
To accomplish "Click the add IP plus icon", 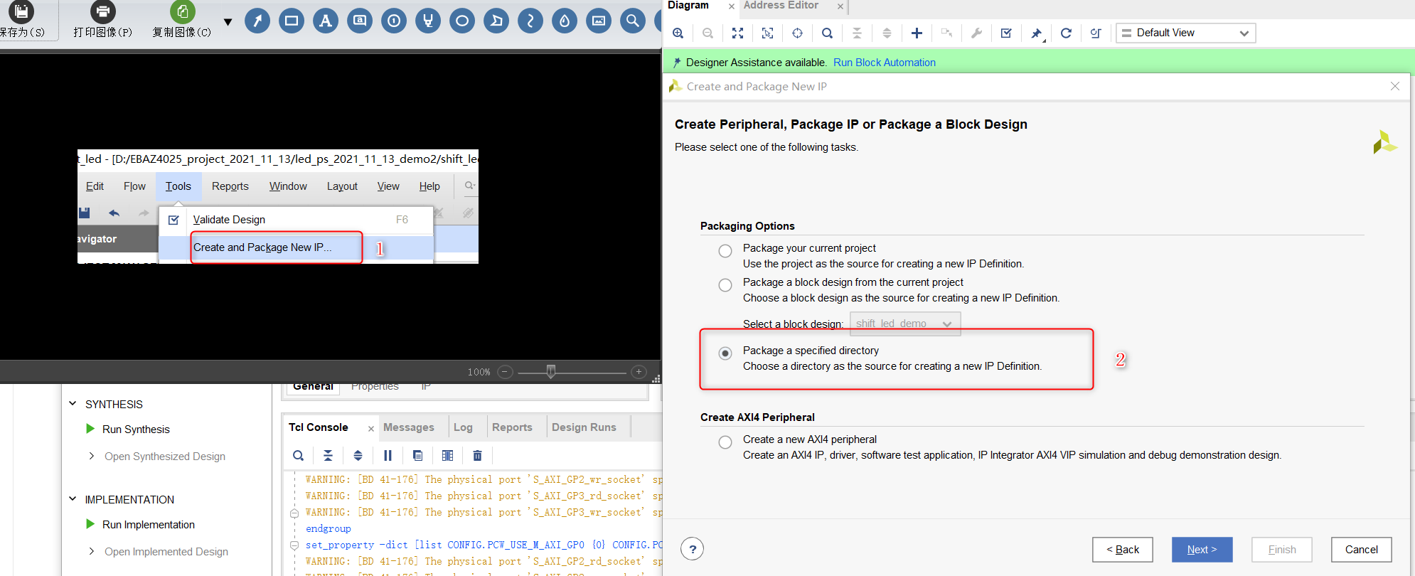I will pos(917,33).
